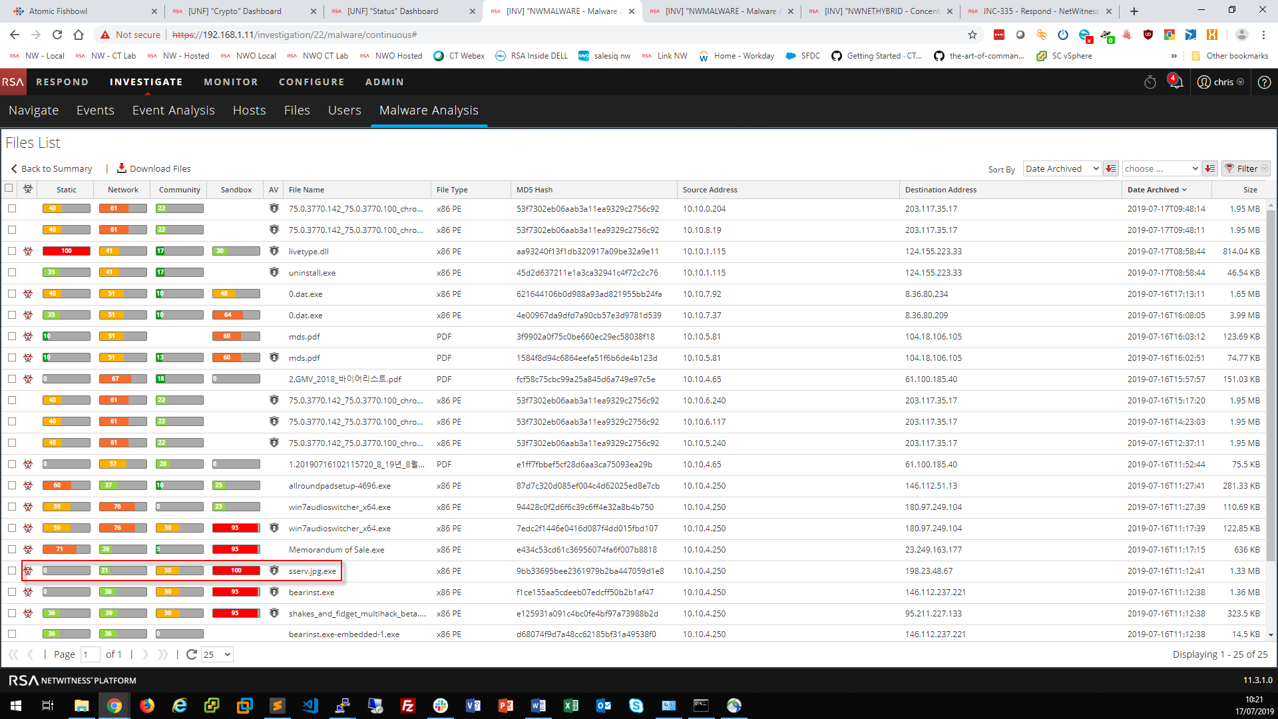Click the biohazard icon on the livetype.dll row
Screen dimensions: 1278x719
[x=28, y=251]
